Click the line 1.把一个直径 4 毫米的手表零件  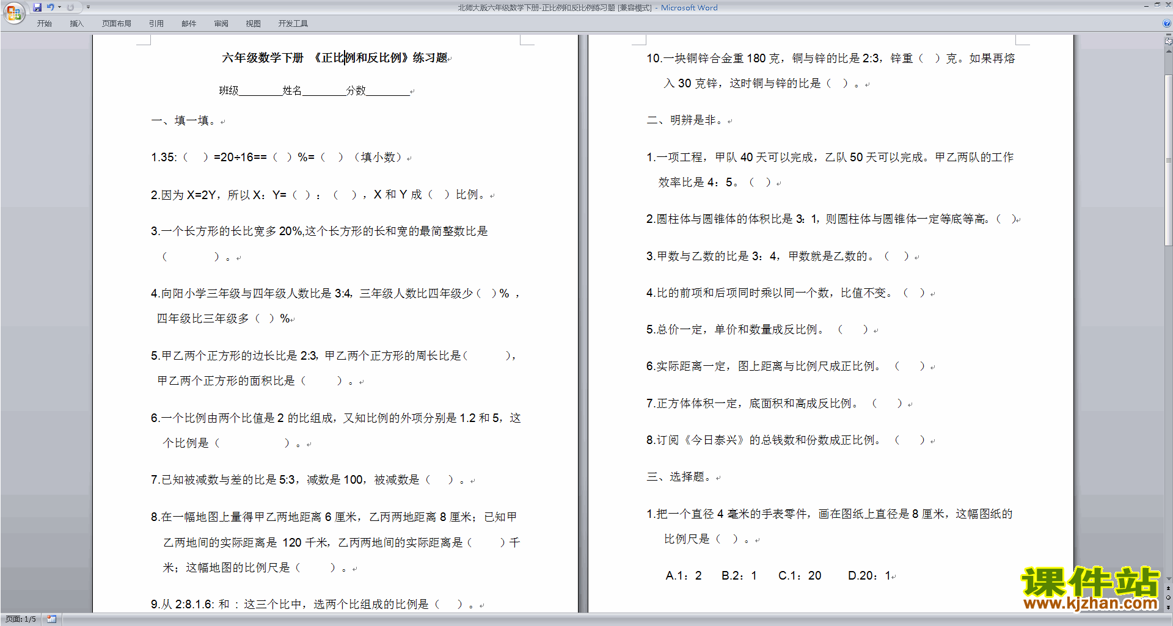830,514
